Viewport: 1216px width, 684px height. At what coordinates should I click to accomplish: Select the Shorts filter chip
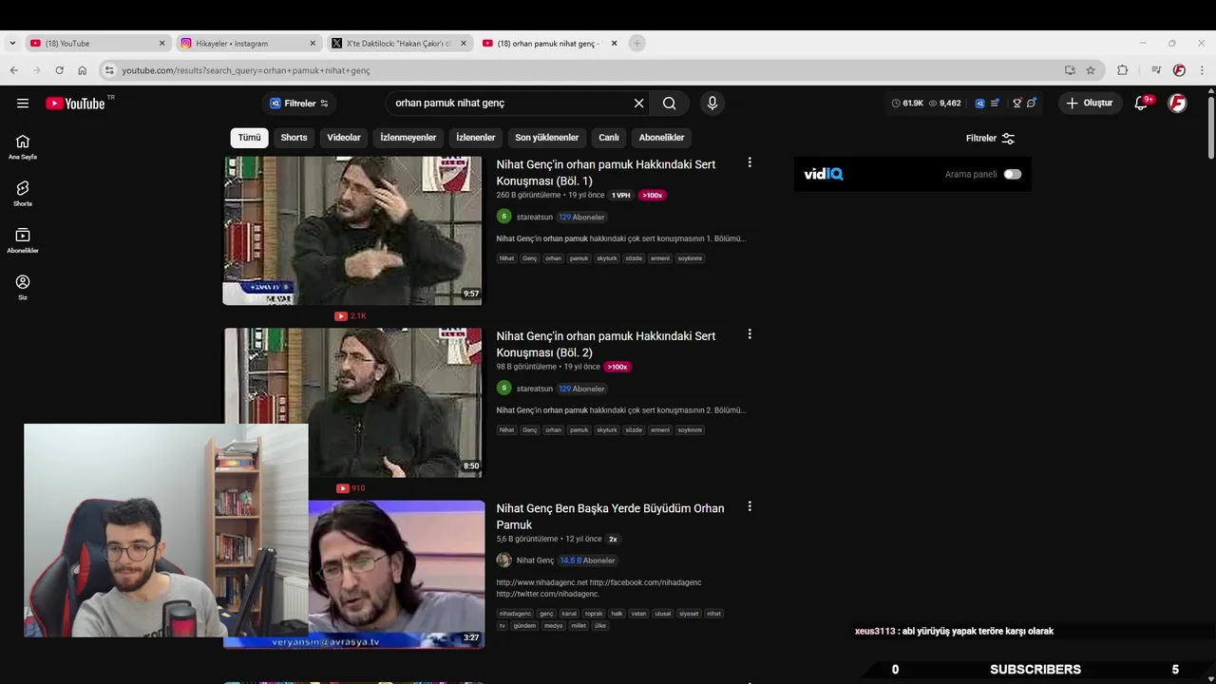point(294,138)
